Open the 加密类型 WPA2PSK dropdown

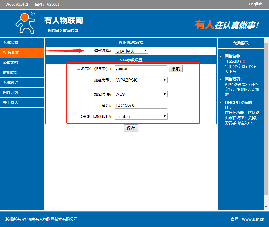click(x=141, y=80)
